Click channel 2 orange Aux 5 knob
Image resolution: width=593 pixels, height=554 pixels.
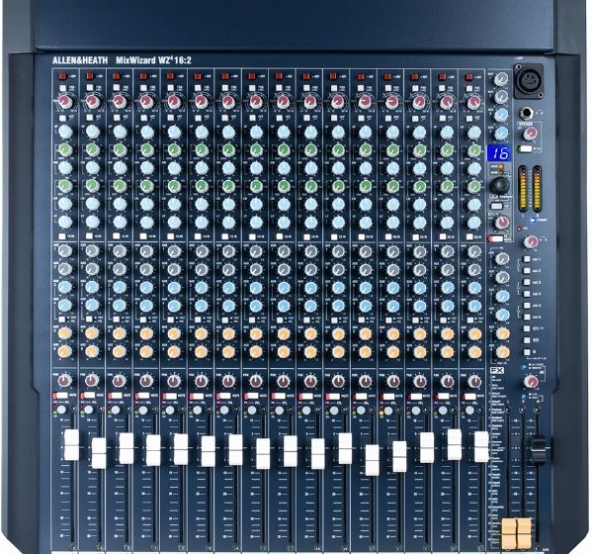point(92,333)
